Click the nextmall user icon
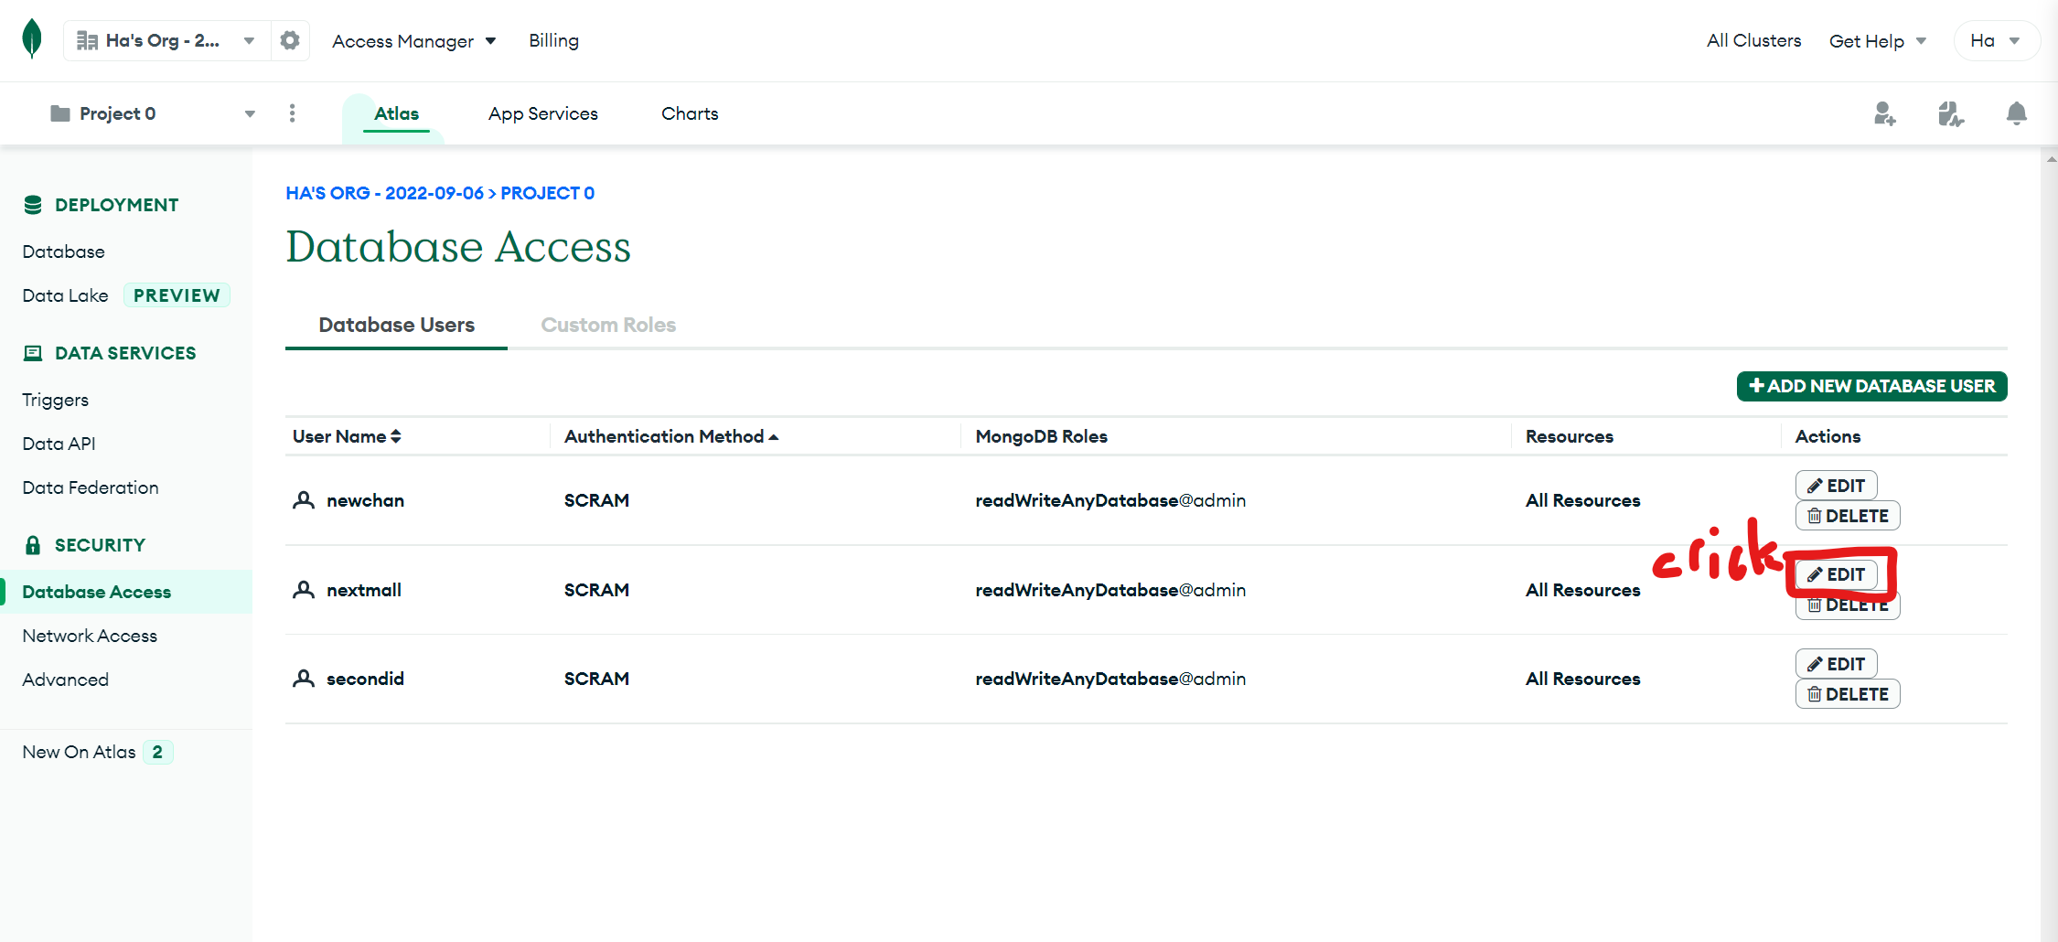2058x942 pixels. tap(304, 590)
